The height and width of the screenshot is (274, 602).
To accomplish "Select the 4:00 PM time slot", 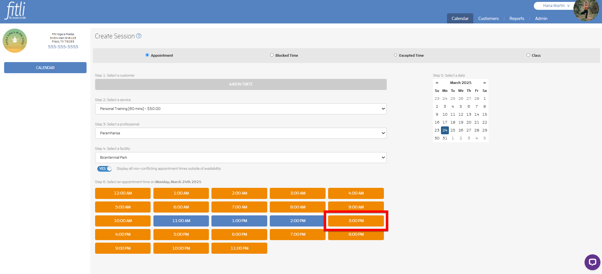I will point(123,234).
